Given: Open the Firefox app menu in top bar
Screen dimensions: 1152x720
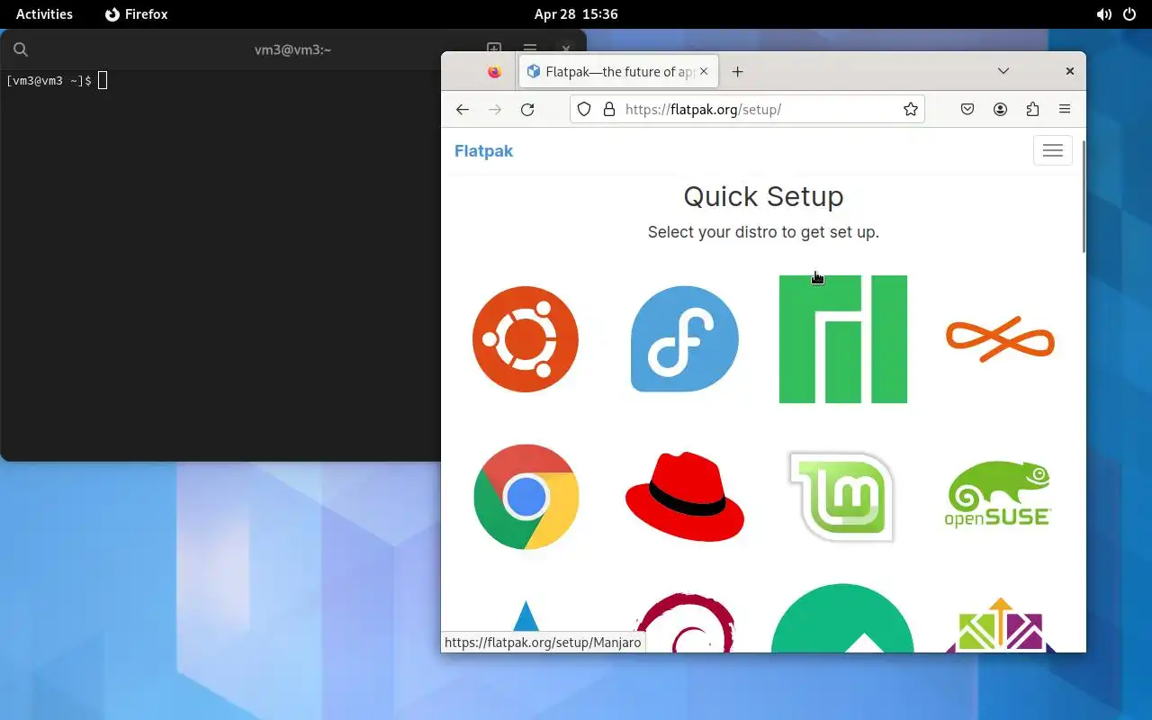Looking at the screenshot, I should (x=137, y=14).
